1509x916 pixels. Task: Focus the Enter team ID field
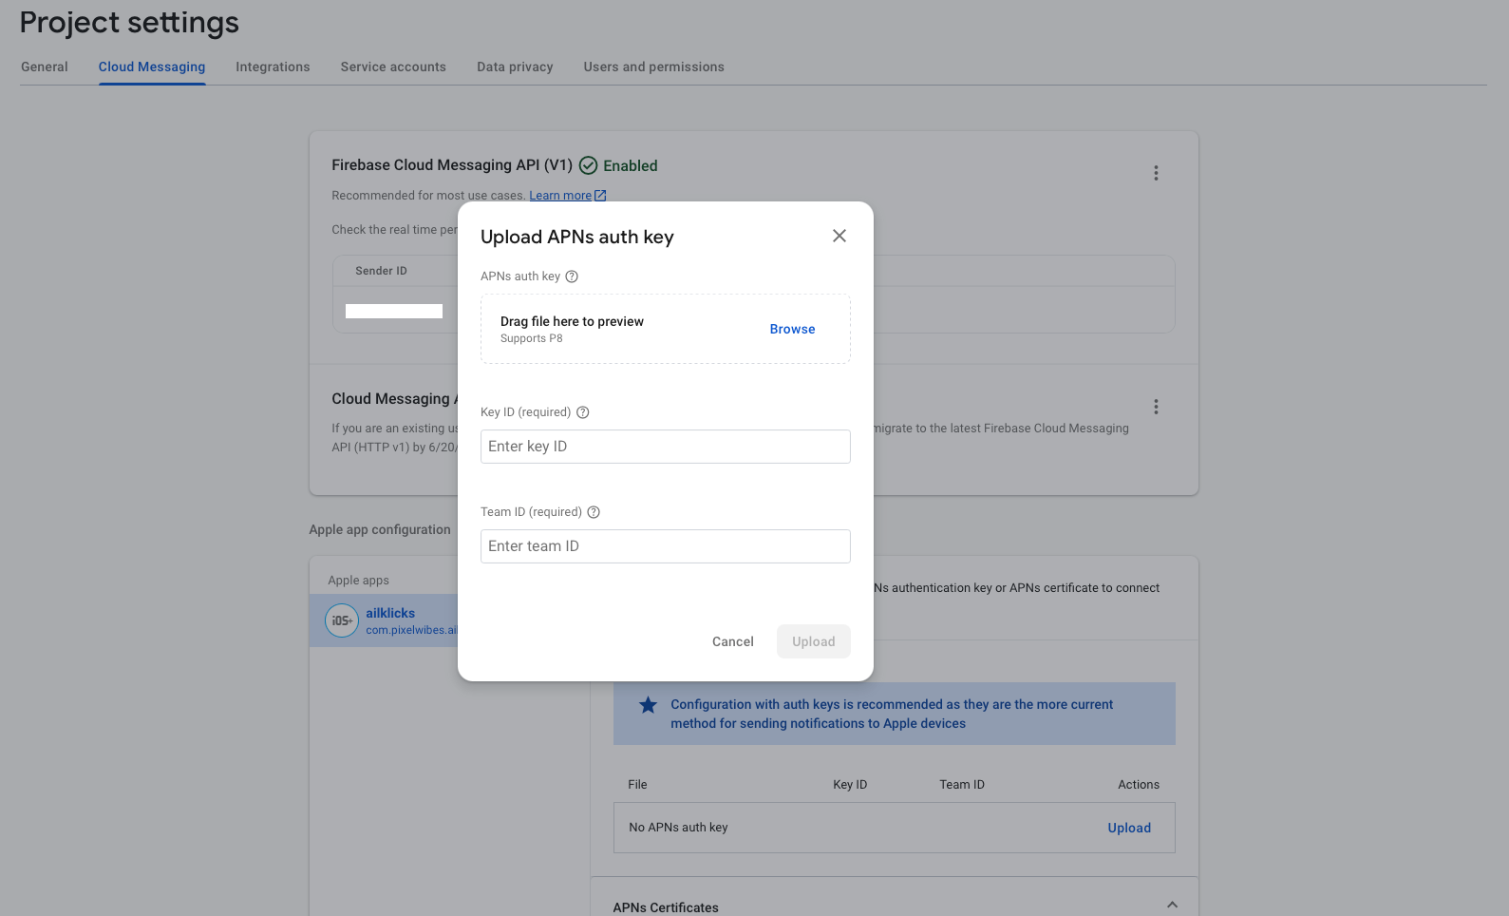665,546
